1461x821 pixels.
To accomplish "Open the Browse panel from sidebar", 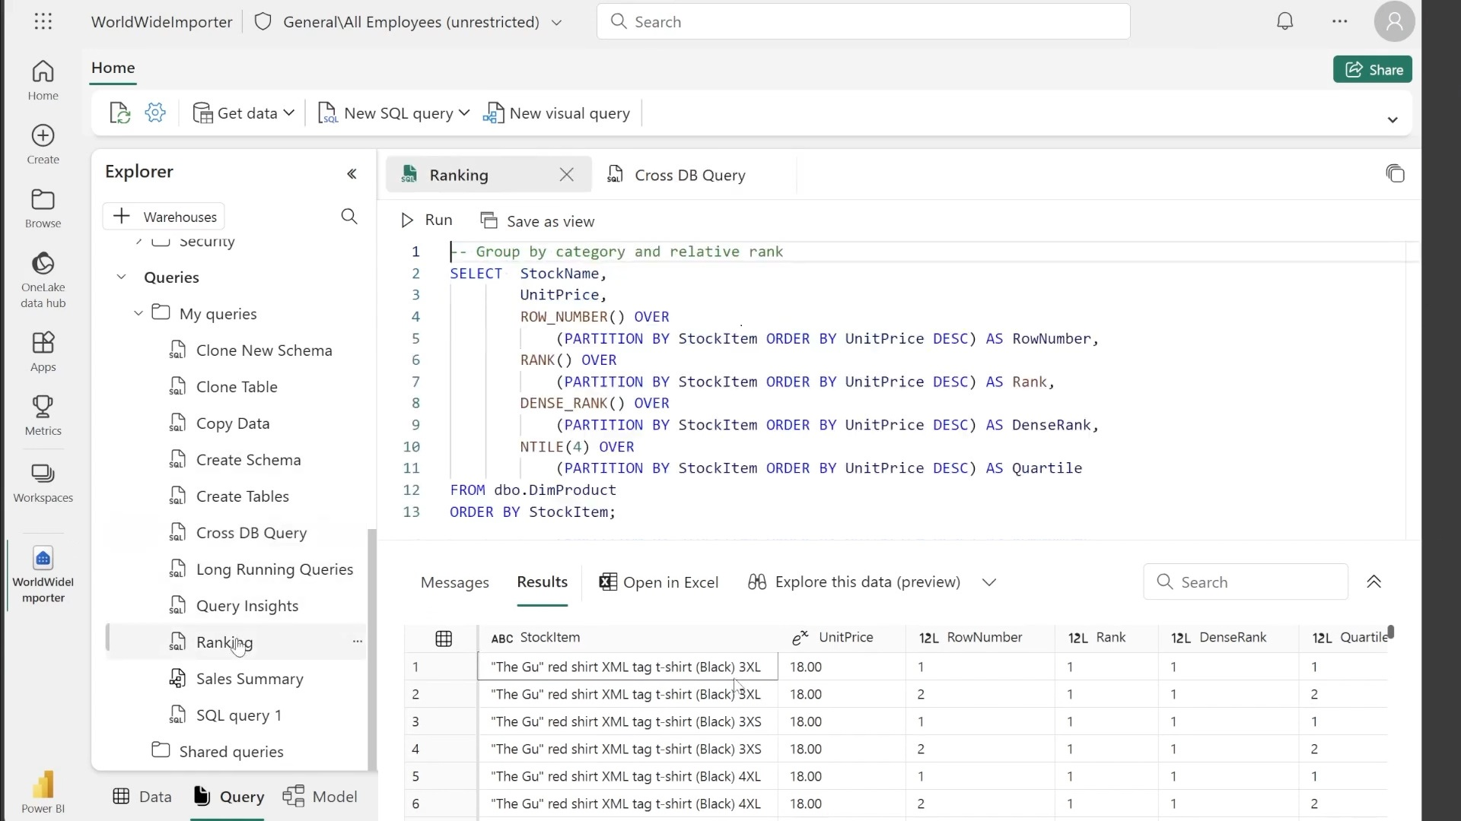I will [x=43, y=207].
